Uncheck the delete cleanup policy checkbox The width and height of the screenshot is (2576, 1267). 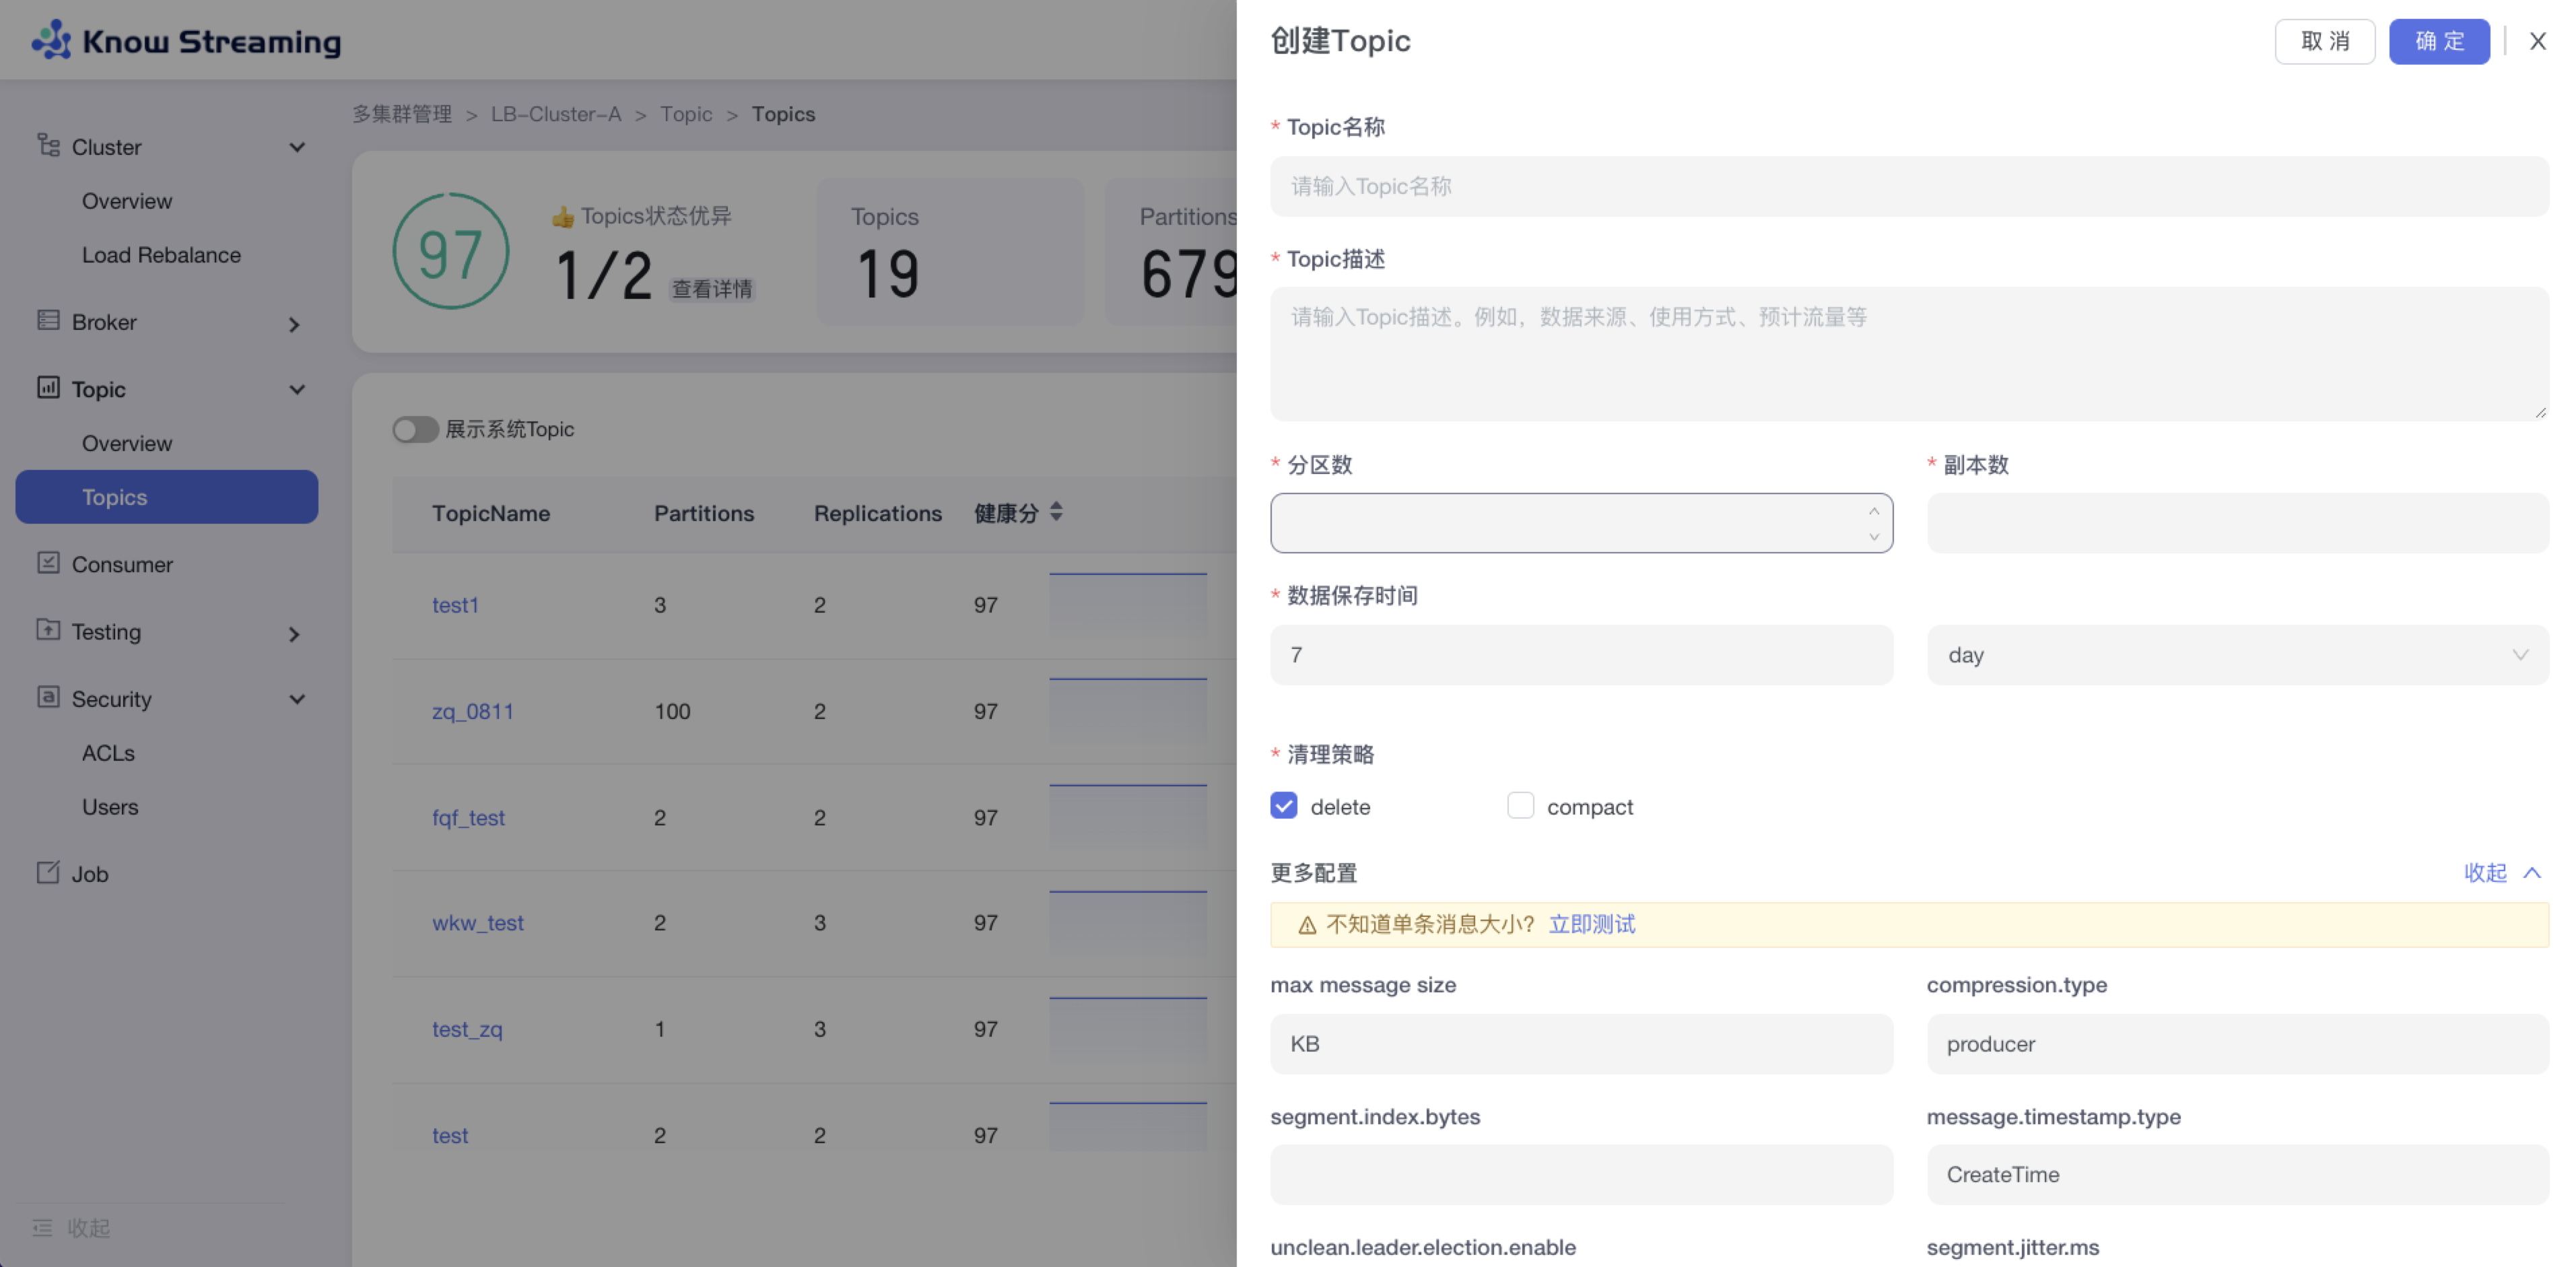(x=1284, y=806)
